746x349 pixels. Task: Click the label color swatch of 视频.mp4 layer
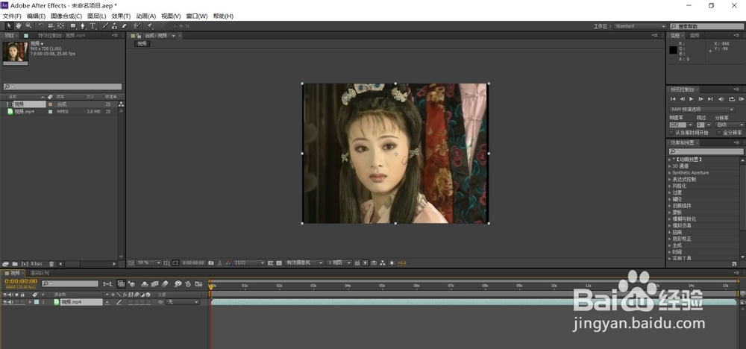[37, 302]
